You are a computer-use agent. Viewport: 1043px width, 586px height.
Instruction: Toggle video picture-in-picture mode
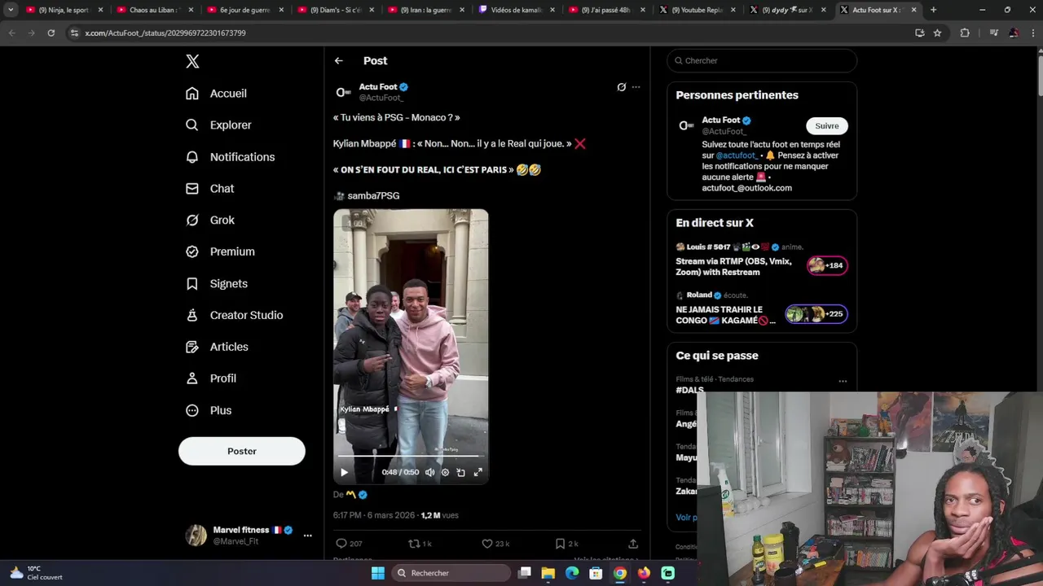click(x=460, y=472)
